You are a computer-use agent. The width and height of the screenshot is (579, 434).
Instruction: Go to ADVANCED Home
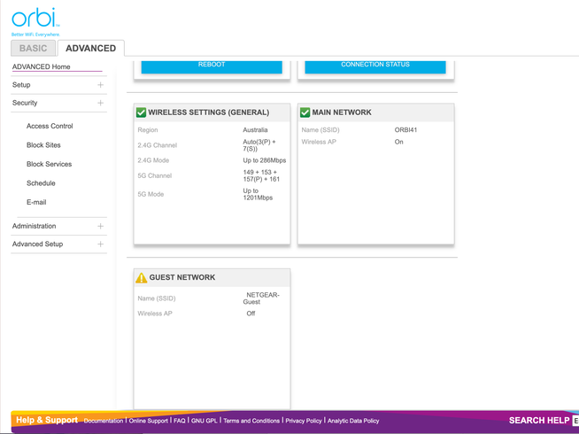42,66
